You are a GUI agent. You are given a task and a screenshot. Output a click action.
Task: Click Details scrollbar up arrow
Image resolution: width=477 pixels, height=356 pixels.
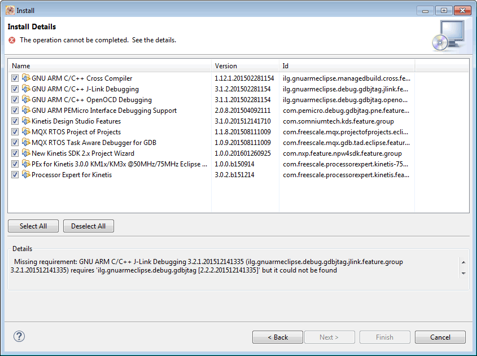[463, 262]
